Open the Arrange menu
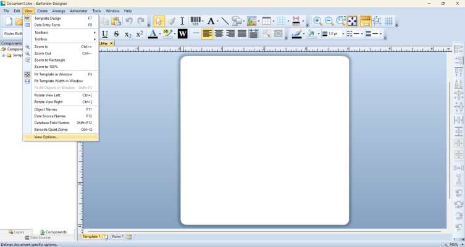Image resolution: width=465 pixels, height=247 pixels. pyautogui.click(x=59, y=11)
